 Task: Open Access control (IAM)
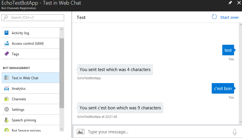(30, 43)
